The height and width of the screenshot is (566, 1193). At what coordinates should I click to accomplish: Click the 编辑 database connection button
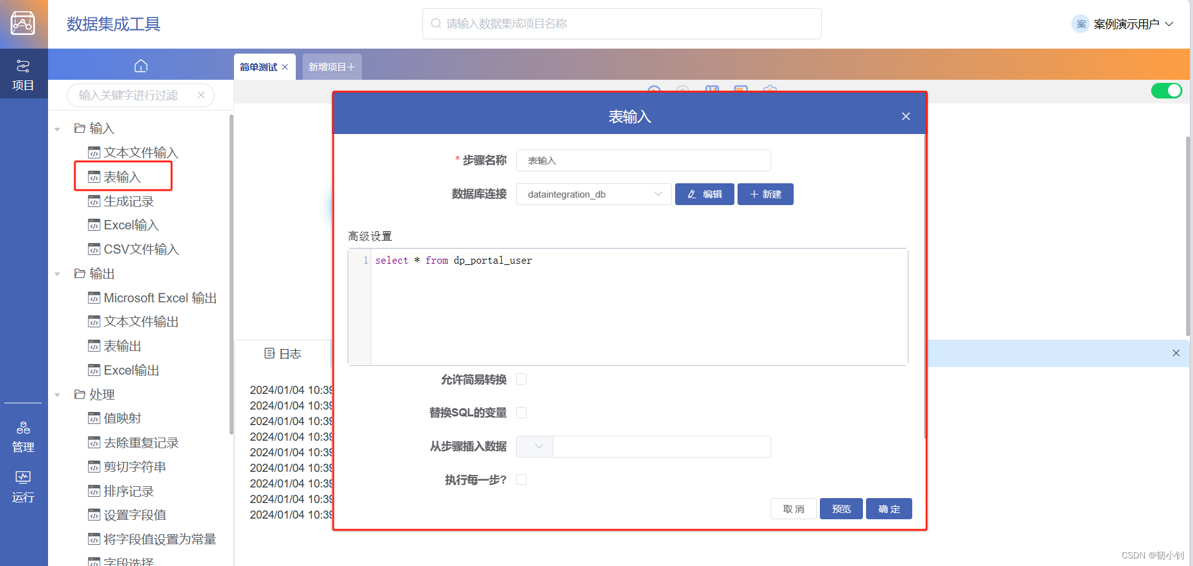coord(704,194)
